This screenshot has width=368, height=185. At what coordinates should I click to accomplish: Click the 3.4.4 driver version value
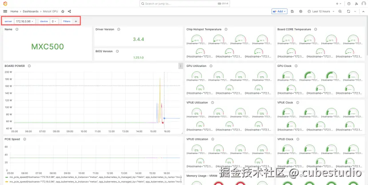tap(139, 39)
